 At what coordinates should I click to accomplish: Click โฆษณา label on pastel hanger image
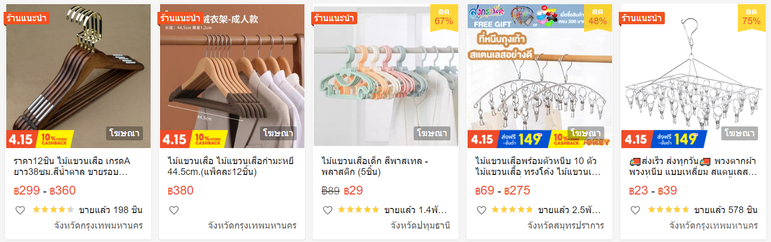tap(432, 134)
